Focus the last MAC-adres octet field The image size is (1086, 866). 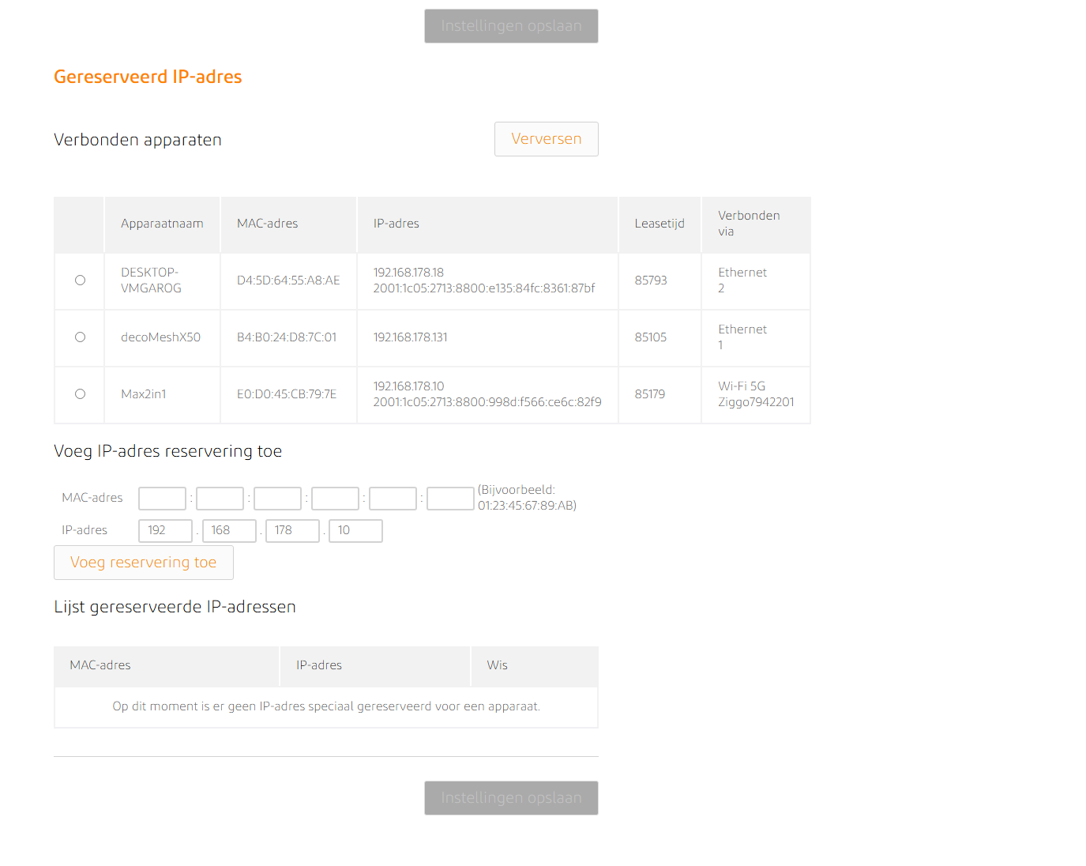pyautogui.click(x=450, y=499)
